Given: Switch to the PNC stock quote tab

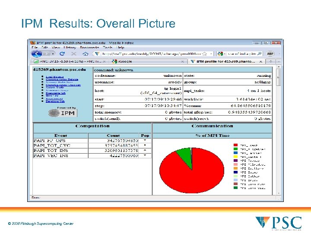Looking at the screenshot, I should pyautogui.click(x=70, y=62).
